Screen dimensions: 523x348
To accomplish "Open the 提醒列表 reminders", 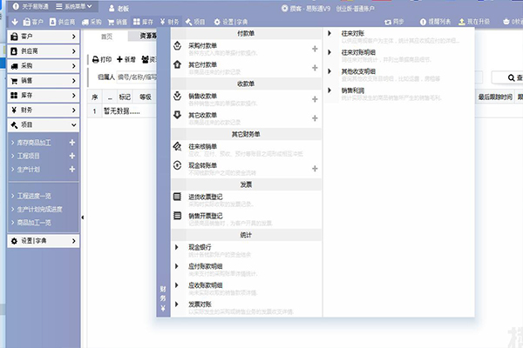I will [x=435, y=22].
